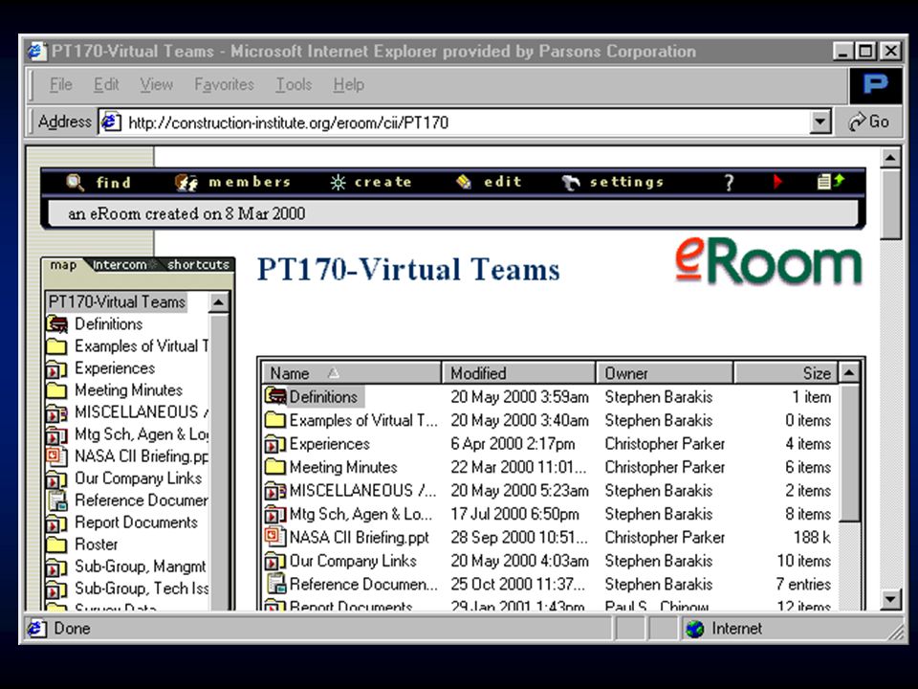The width and height of the screenshot is (918, 689).
Task: Click the members toolbar label
Action: pos(250,182)
